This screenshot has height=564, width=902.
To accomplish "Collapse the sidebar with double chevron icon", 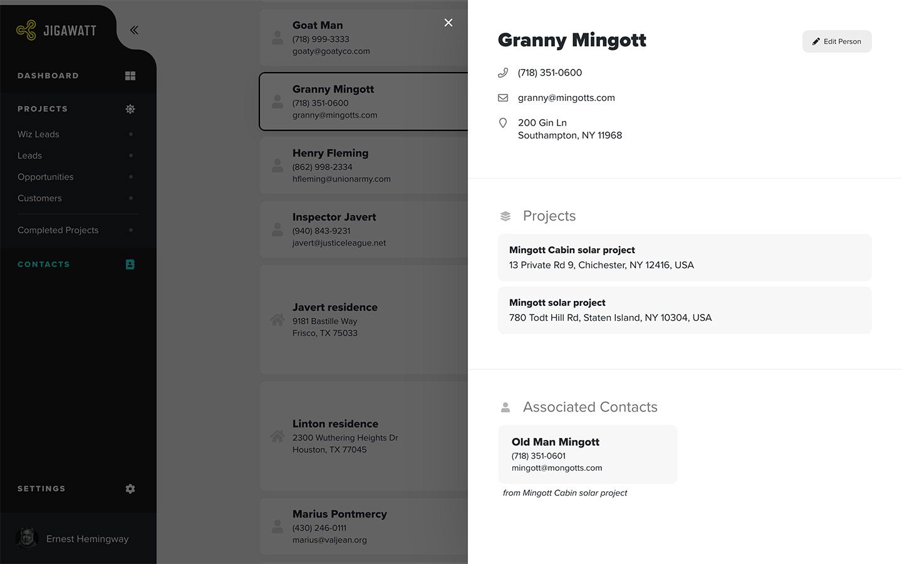I will 134,30.
